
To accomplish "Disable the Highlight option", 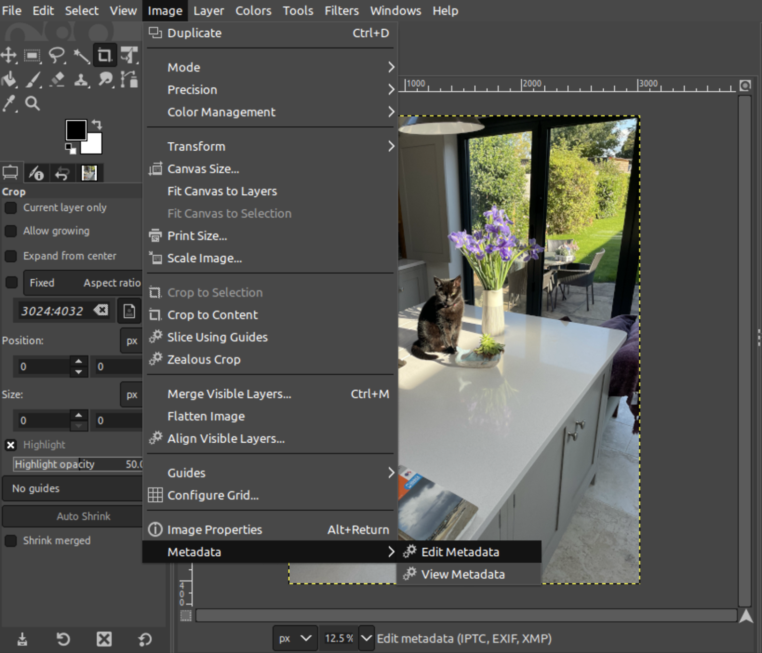I will 11,445.
